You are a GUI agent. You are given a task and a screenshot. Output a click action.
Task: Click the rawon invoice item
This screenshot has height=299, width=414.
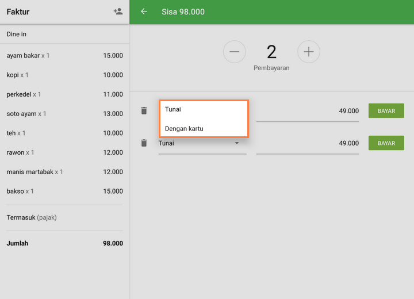click(64, 152)
